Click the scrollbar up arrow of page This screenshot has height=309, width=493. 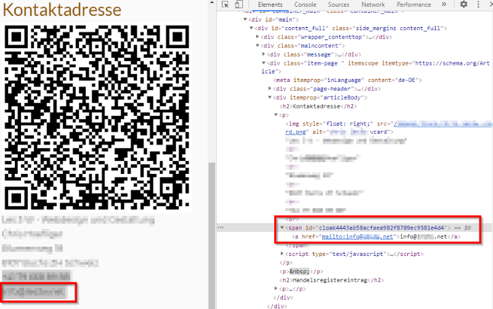coord(212,2)
